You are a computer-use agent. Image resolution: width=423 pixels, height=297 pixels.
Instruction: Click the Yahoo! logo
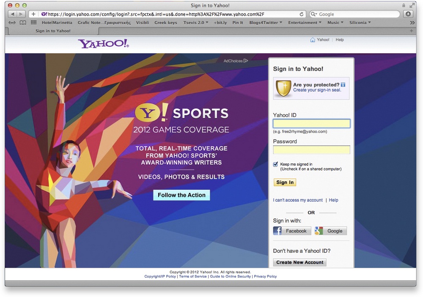pyautogui.click(x=104, y=44)
